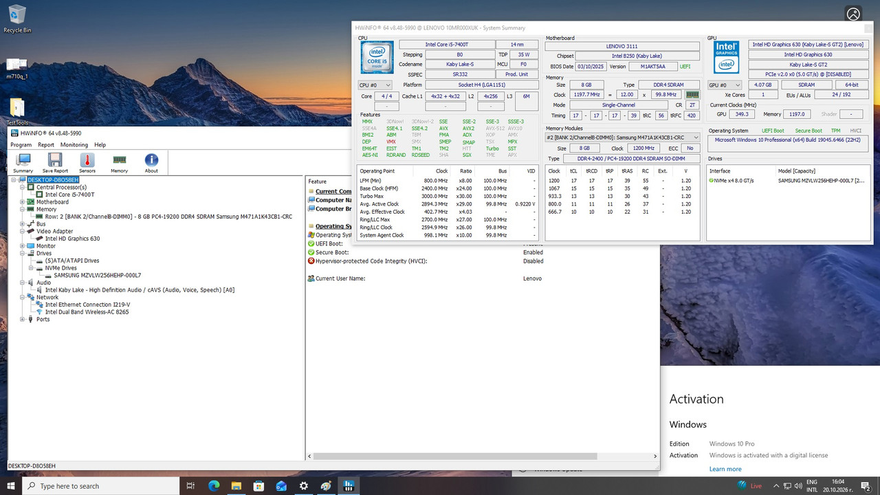Viewport: 880px width, 495px height.
Task: Open the Mail app on the taskbar
Action: (281, 485)
